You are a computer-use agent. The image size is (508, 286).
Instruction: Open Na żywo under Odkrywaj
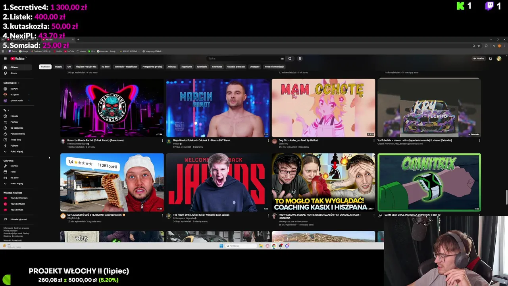point(17,178)
